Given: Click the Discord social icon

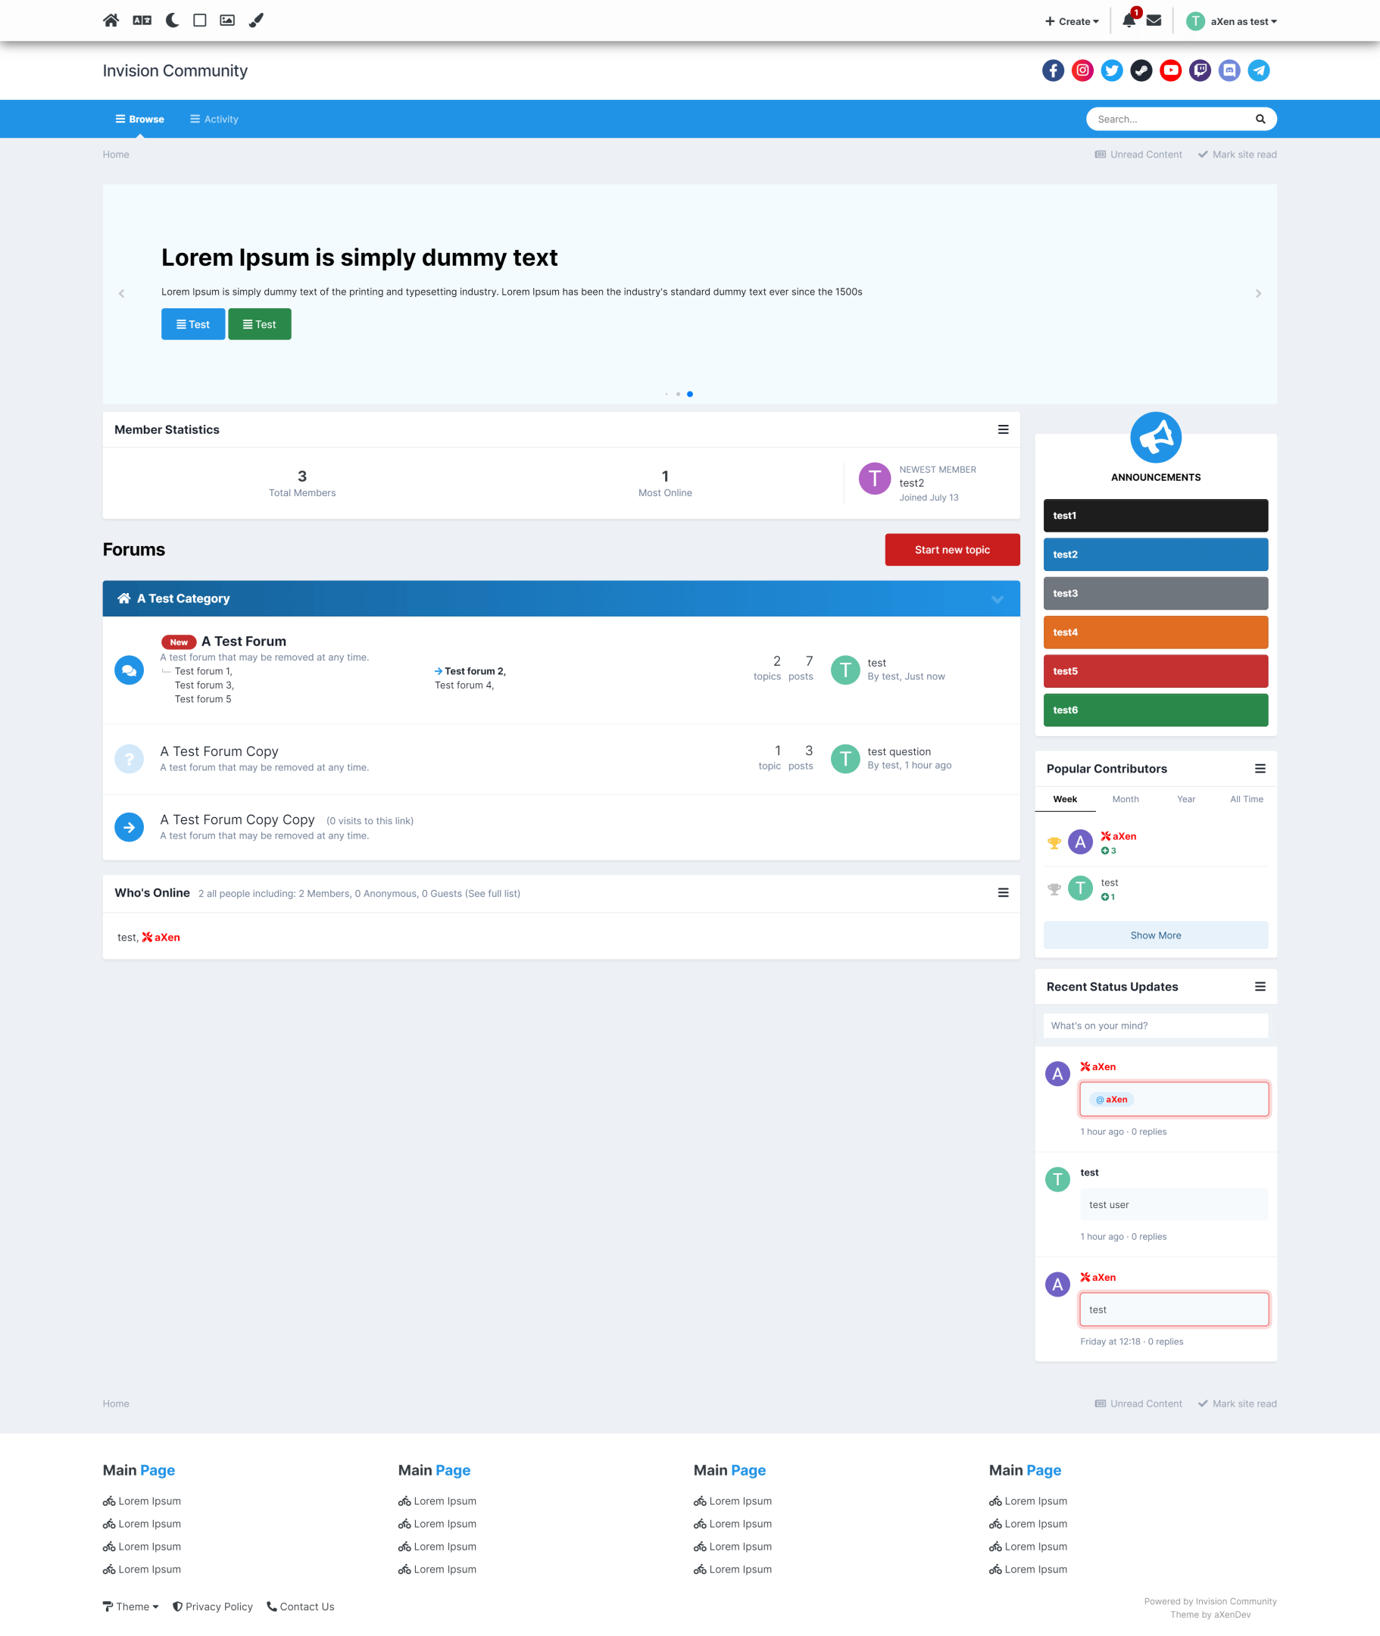Looking at the screenshot, I should coord(1229,70).
